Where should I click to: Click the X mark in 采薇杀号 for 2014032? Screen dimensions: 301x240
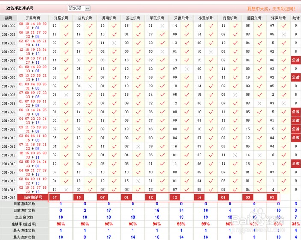point(186,69)
